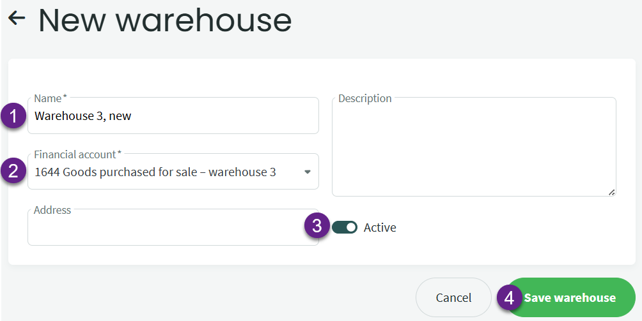Click the purple step 3 badge
Screen dimensions: 642x321
pyautogui.click(x=317, y=227)
